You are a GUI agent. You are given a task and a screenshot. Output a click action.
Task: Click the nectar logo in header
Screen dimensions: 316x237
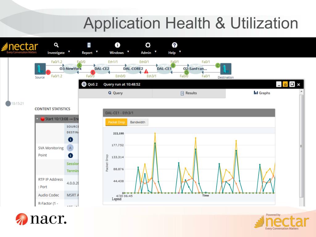tap(20, 48)
